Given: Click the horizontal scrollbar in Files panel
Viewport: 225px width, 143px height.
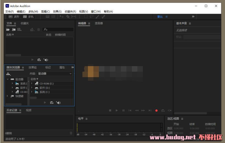Looking at the screenshot, I should (13, 55).
